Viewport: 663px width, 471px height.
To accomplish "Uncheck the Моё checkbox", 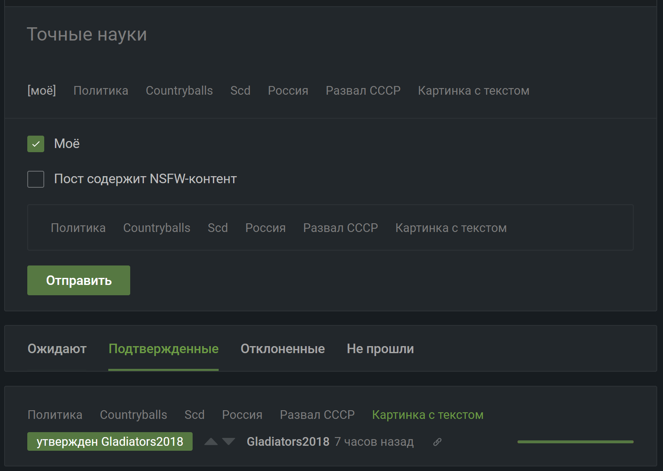I will (36, 144).
